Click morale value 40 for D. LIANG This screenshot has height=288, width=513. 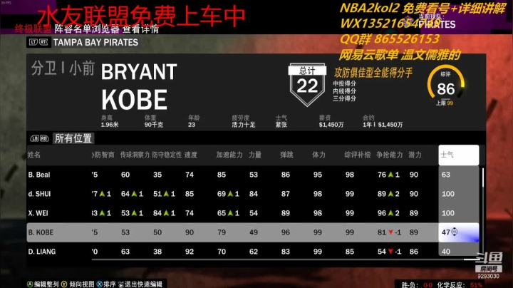coord(445,252)
